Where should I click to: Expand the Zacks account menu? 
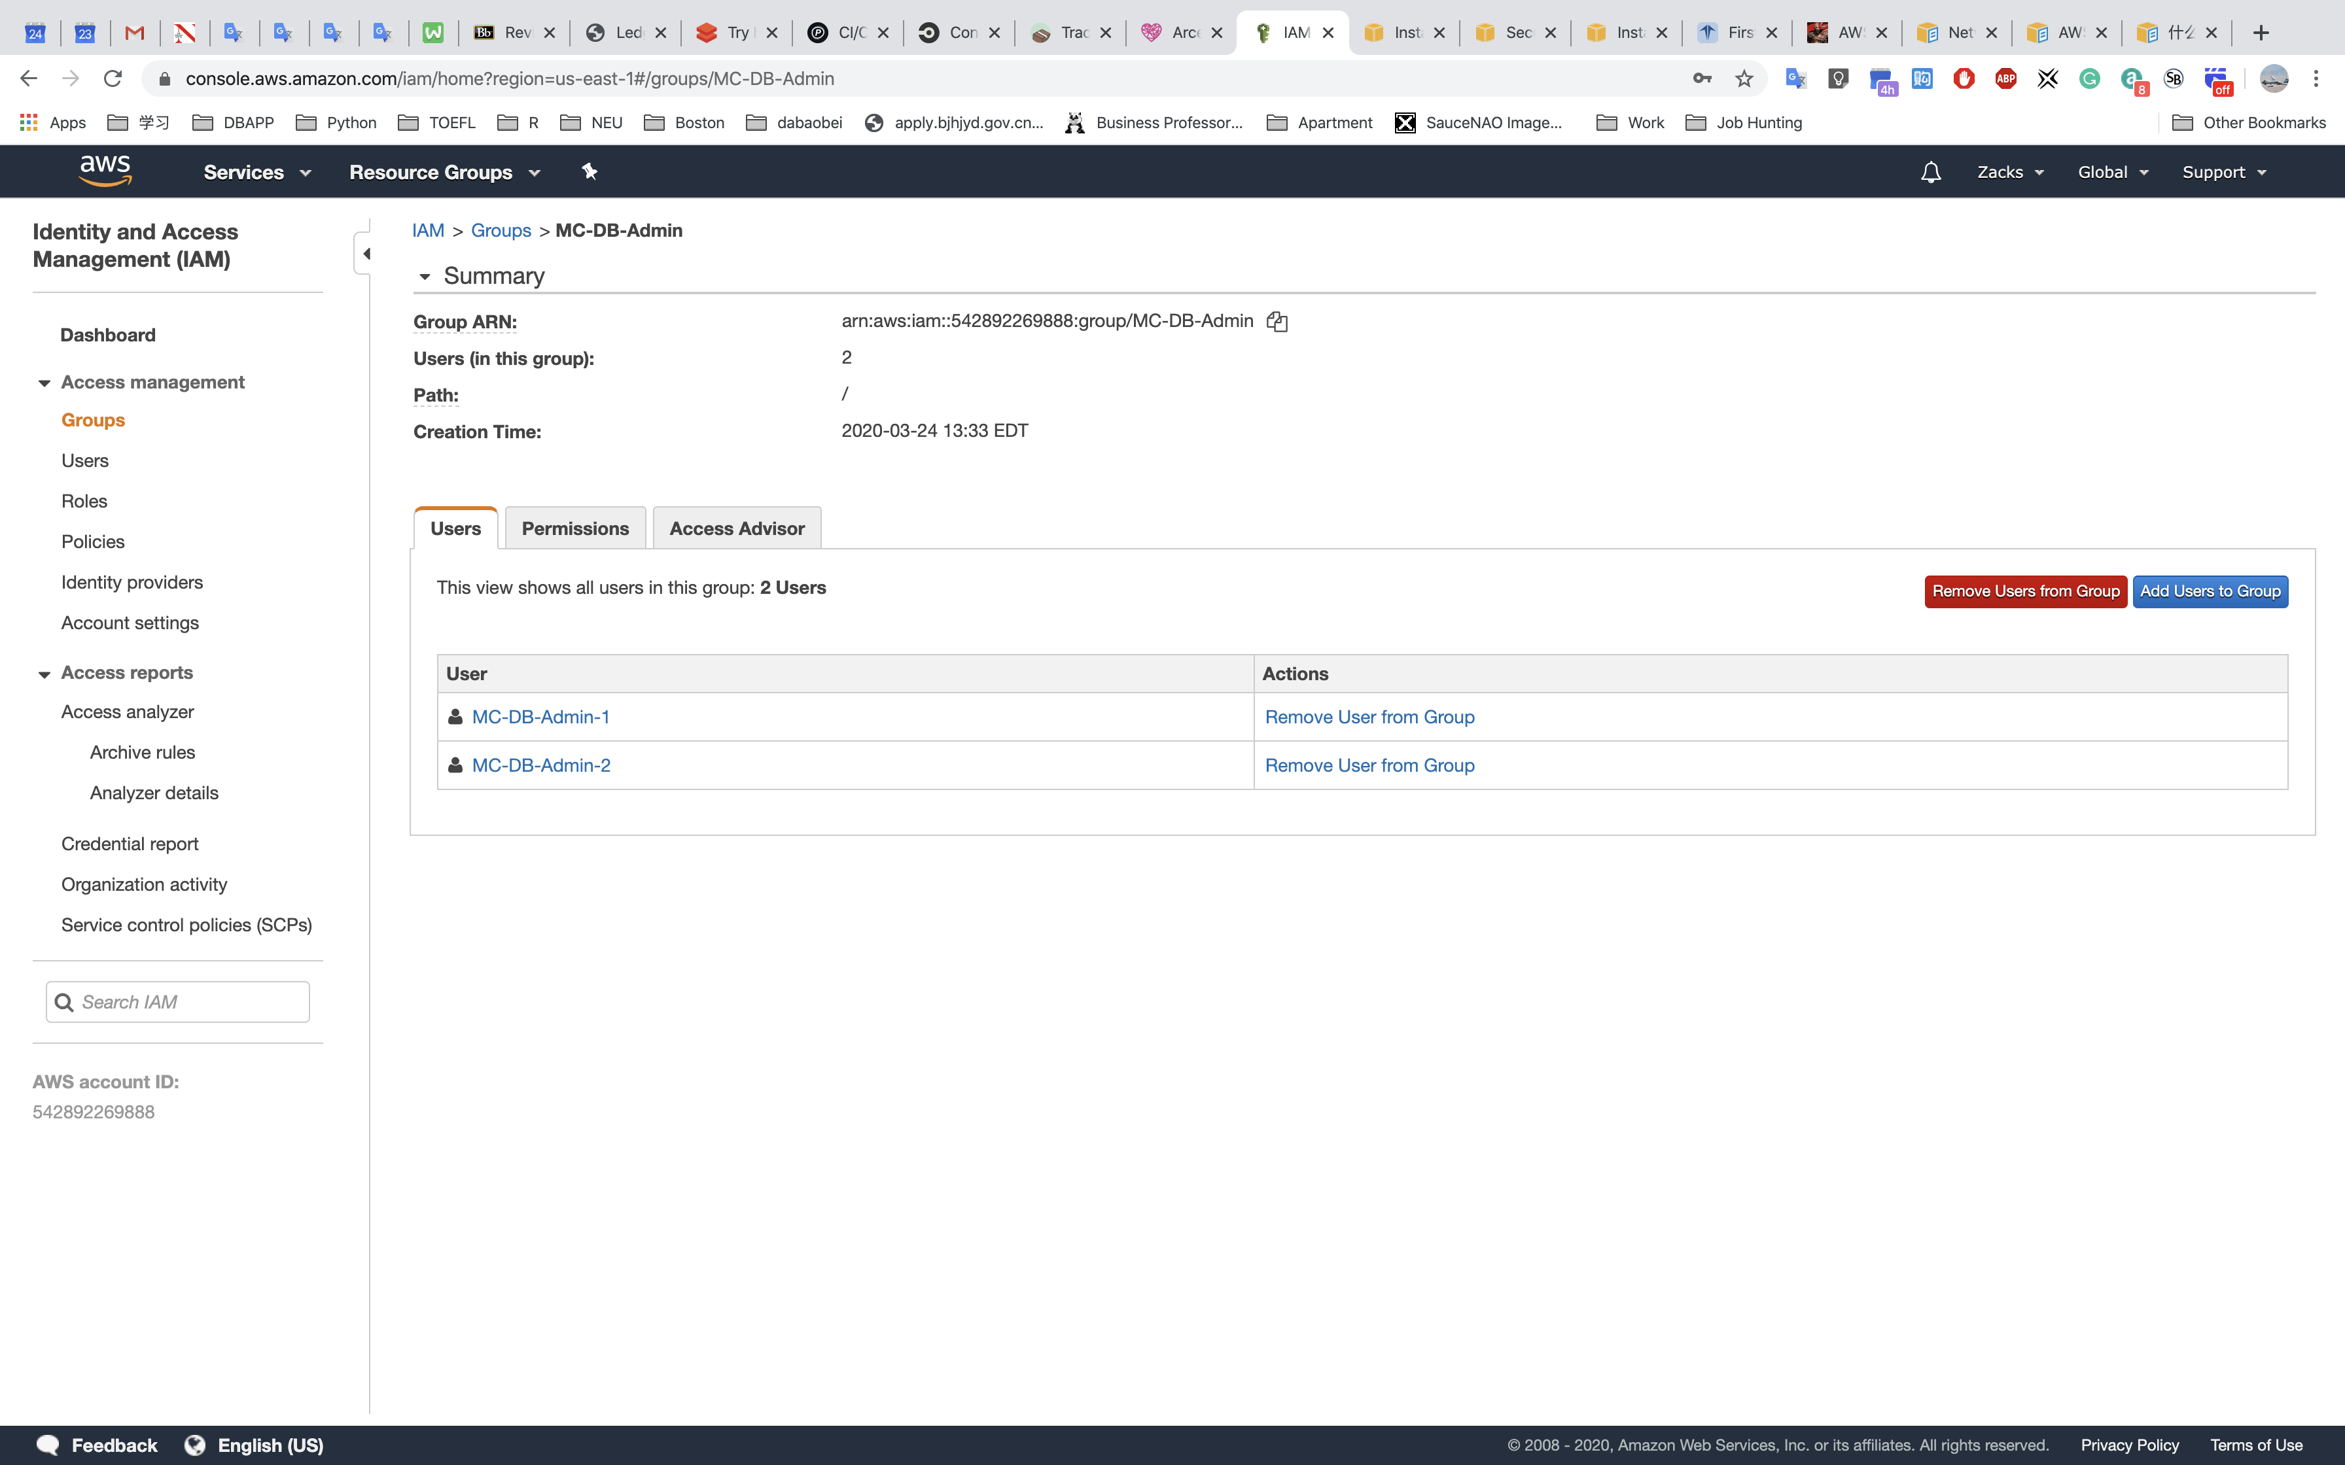tap(2010, 173)
